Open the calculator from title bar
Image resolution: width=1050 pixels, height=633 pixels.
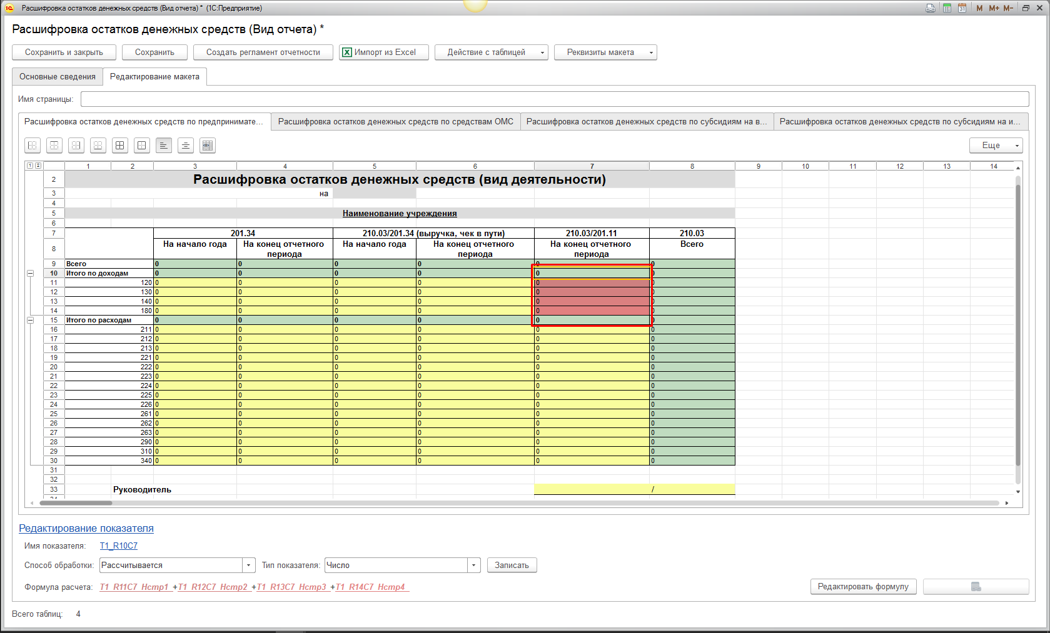point(947,8)
